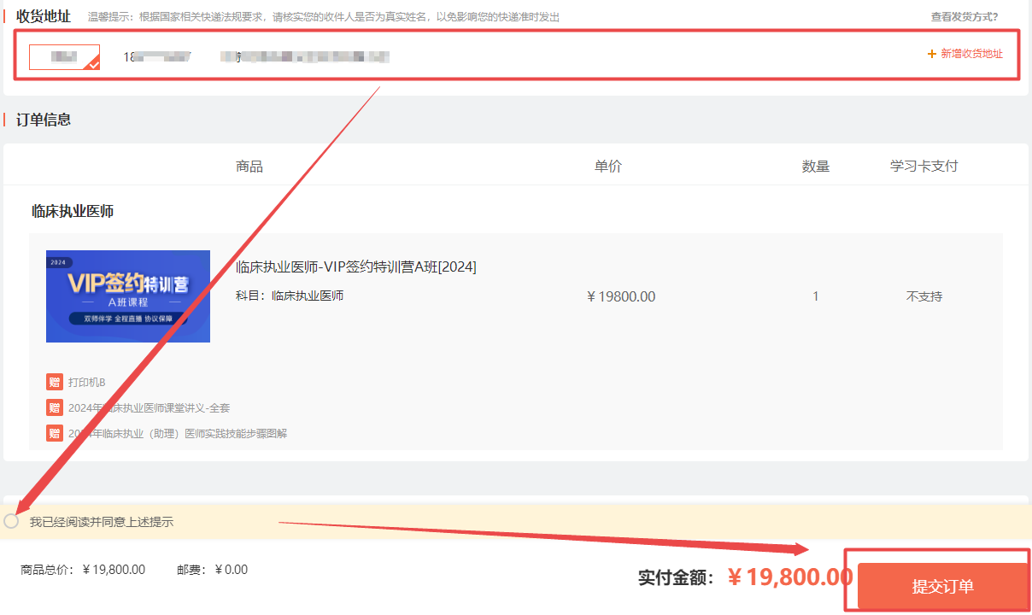Click the 赠 badge for 实践技能步骤图解
The image size is (1032, 615).
point(55,433)
